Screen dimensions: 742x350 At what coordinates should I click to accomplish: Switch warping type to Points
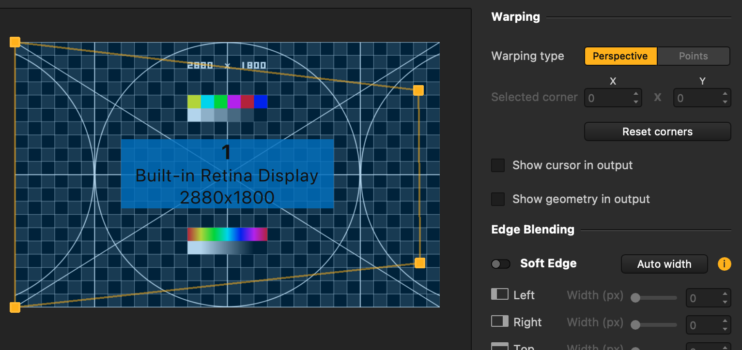694,56
